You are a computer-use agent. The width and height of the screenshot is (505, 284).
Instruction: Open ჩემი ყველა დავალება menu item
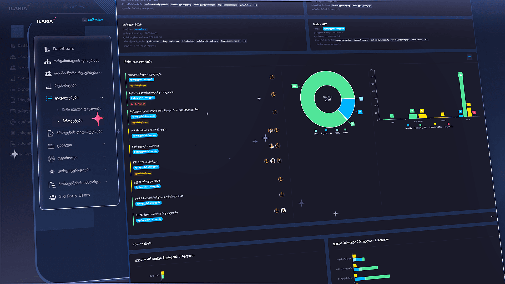[82, 109]
